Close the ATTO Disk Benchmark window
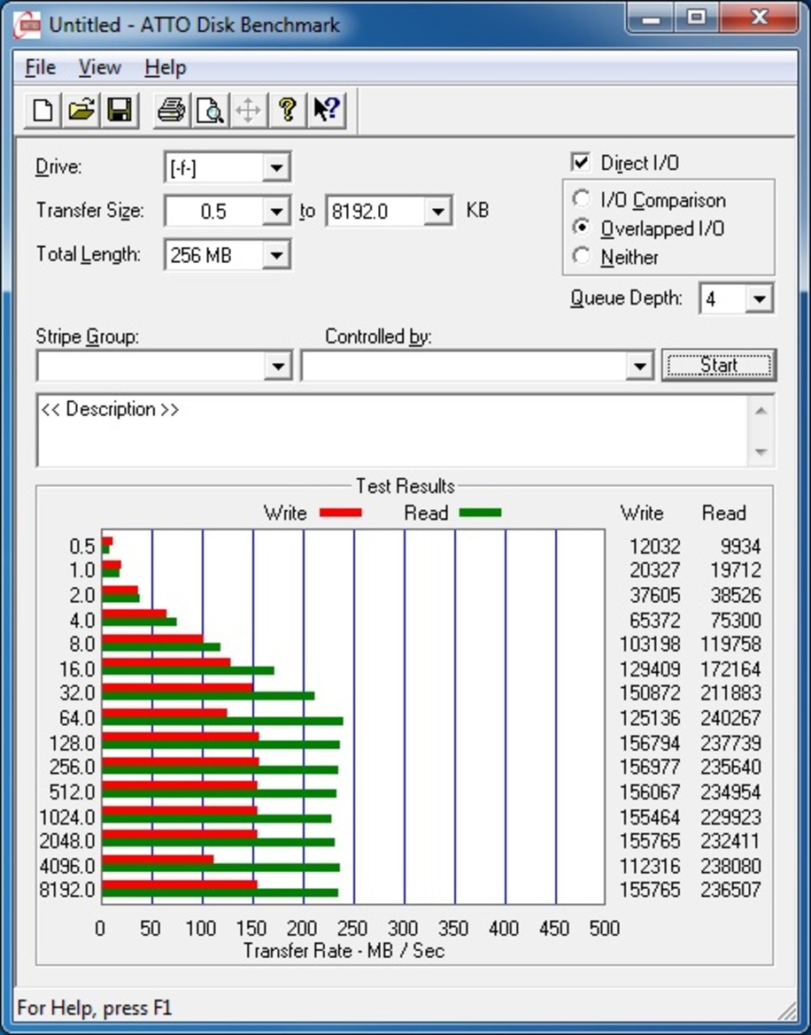Viewport: 811px width, 1035px height. [x=759, y=18]
